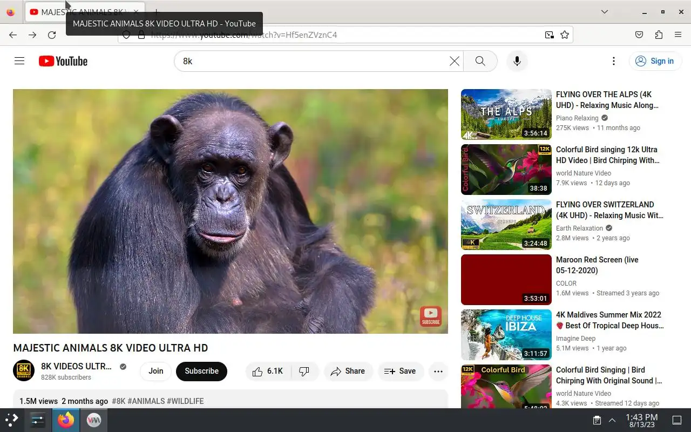Start voice search with microphone icon
The height and width of the screenshot is (432, 691).
coord(517,61)
